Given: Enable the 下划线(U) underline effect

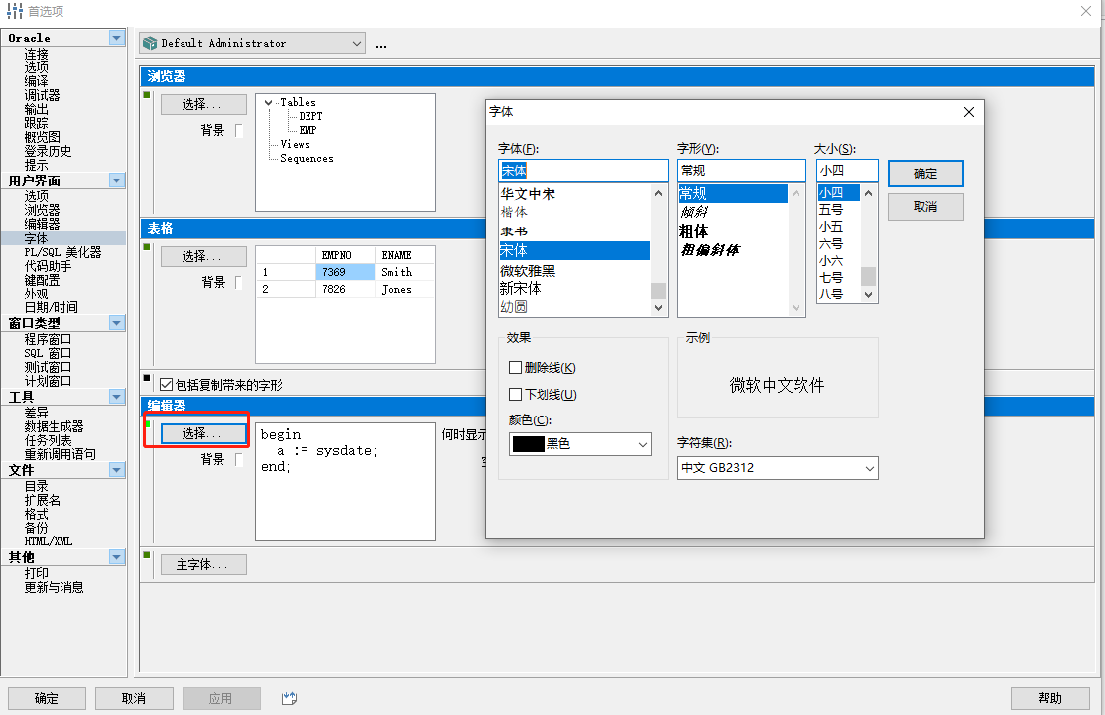Looking at the screenshot, I should pos(513,393).
